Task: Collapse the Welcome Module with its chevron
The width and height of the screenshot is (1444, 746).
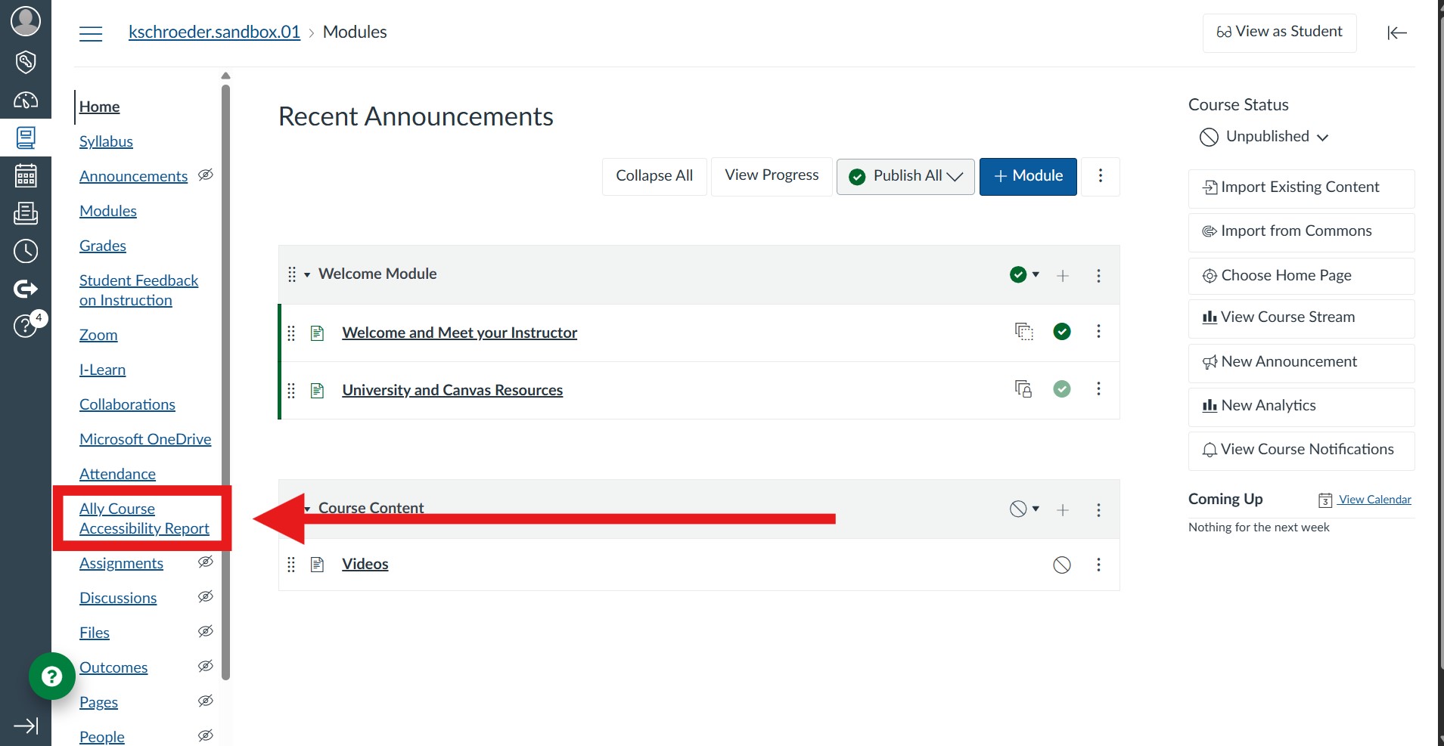Action: 306,274
